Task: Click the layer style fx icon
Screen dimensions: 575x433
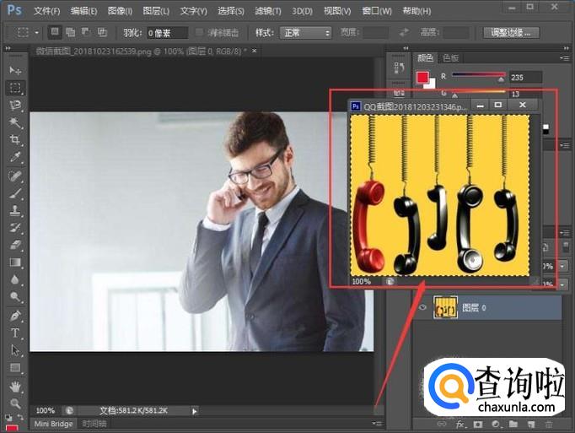Action: pyautogui.click(x=460, y=425)
